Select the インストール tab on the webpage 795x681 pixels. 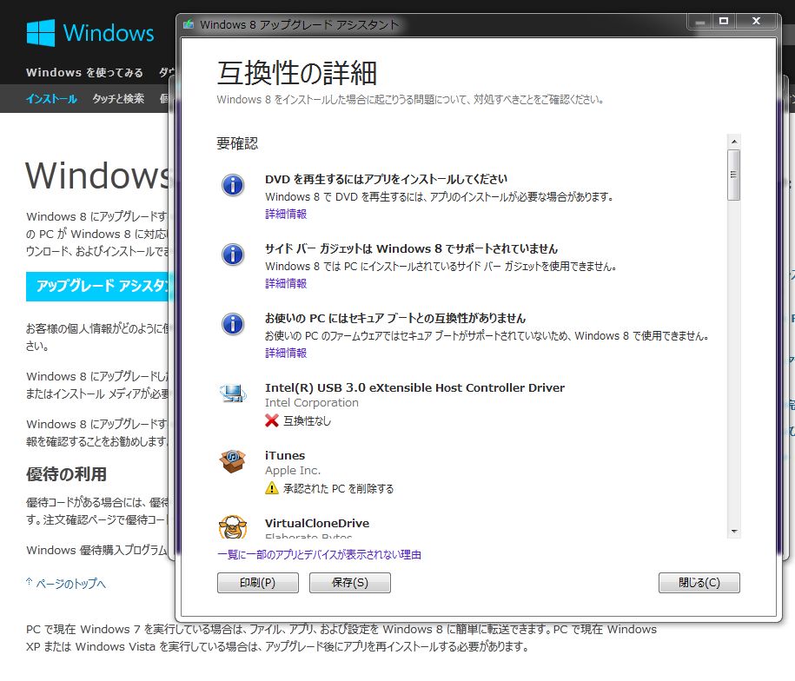click(51, 99)
